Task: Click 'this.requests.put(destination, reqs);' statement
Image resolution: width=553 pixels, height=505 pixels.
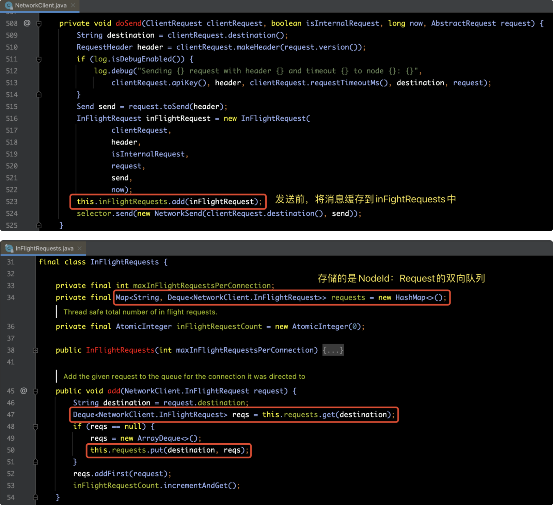Action: pyautogui.click(x=170, y=450)
